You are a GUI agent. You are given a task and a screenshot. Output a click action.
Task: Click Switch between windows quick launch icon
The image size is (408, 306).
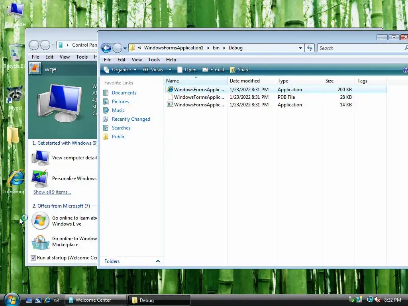coord(38,300)
